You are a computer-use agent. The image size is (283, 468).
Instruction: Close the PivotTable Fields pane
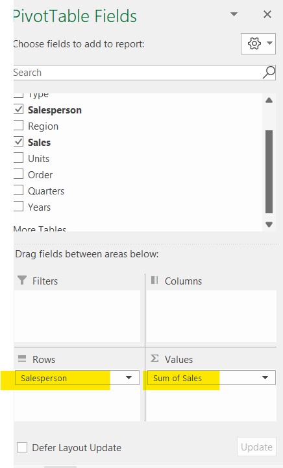267,14
